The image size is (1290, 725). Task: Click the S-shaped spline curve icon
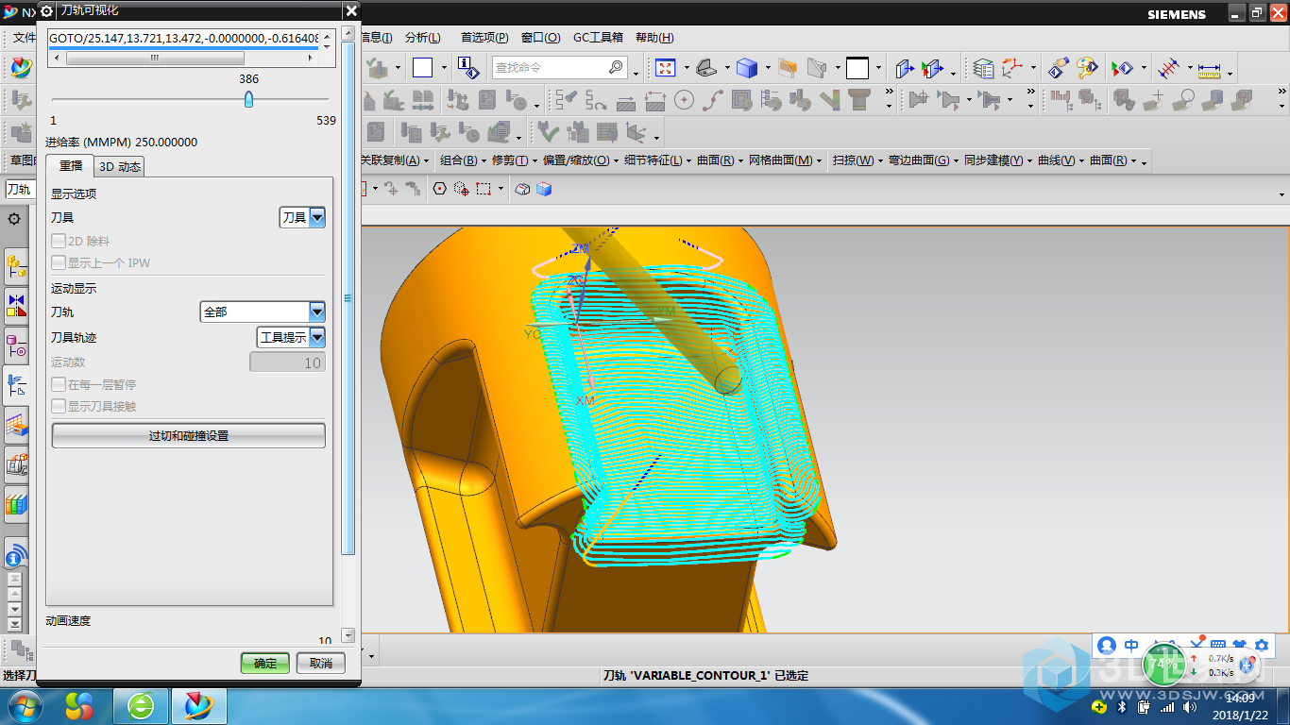coord(713,99)
